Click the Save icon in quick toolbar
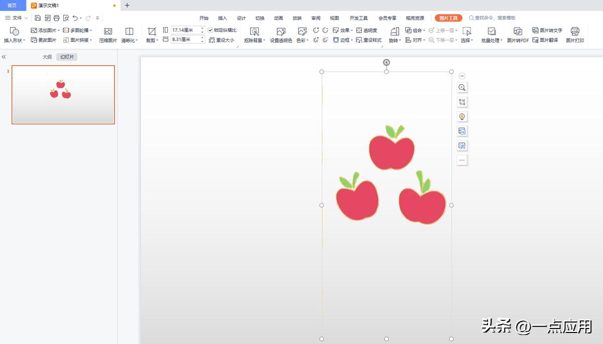Screen dimensions: 603x344 [x=38, y=18]
